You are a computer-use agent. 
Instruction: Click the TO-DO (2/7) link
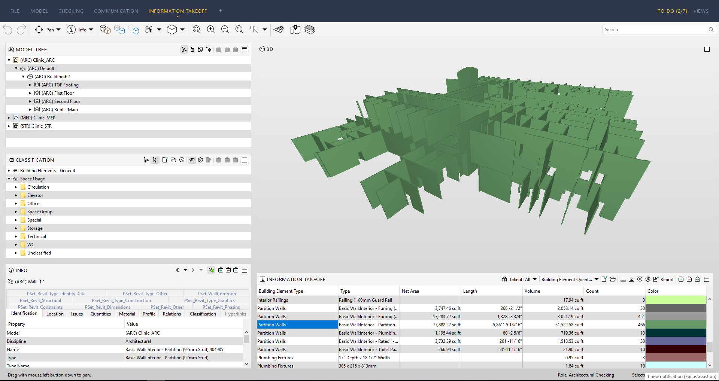(x=672, y=11)
